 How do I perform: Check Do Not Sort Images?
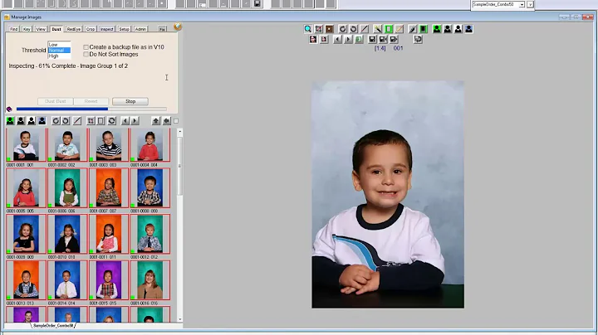pos(86,55)
